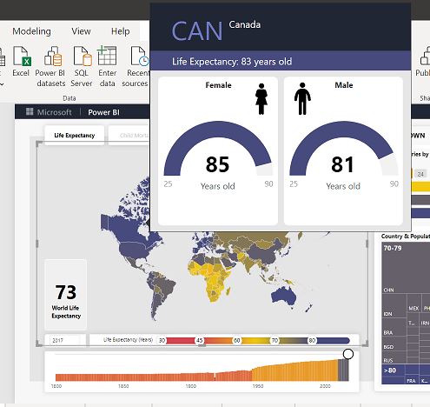Open the Modeling ribbon tab
Screen dimensions: 430x407
pos(31,31)
